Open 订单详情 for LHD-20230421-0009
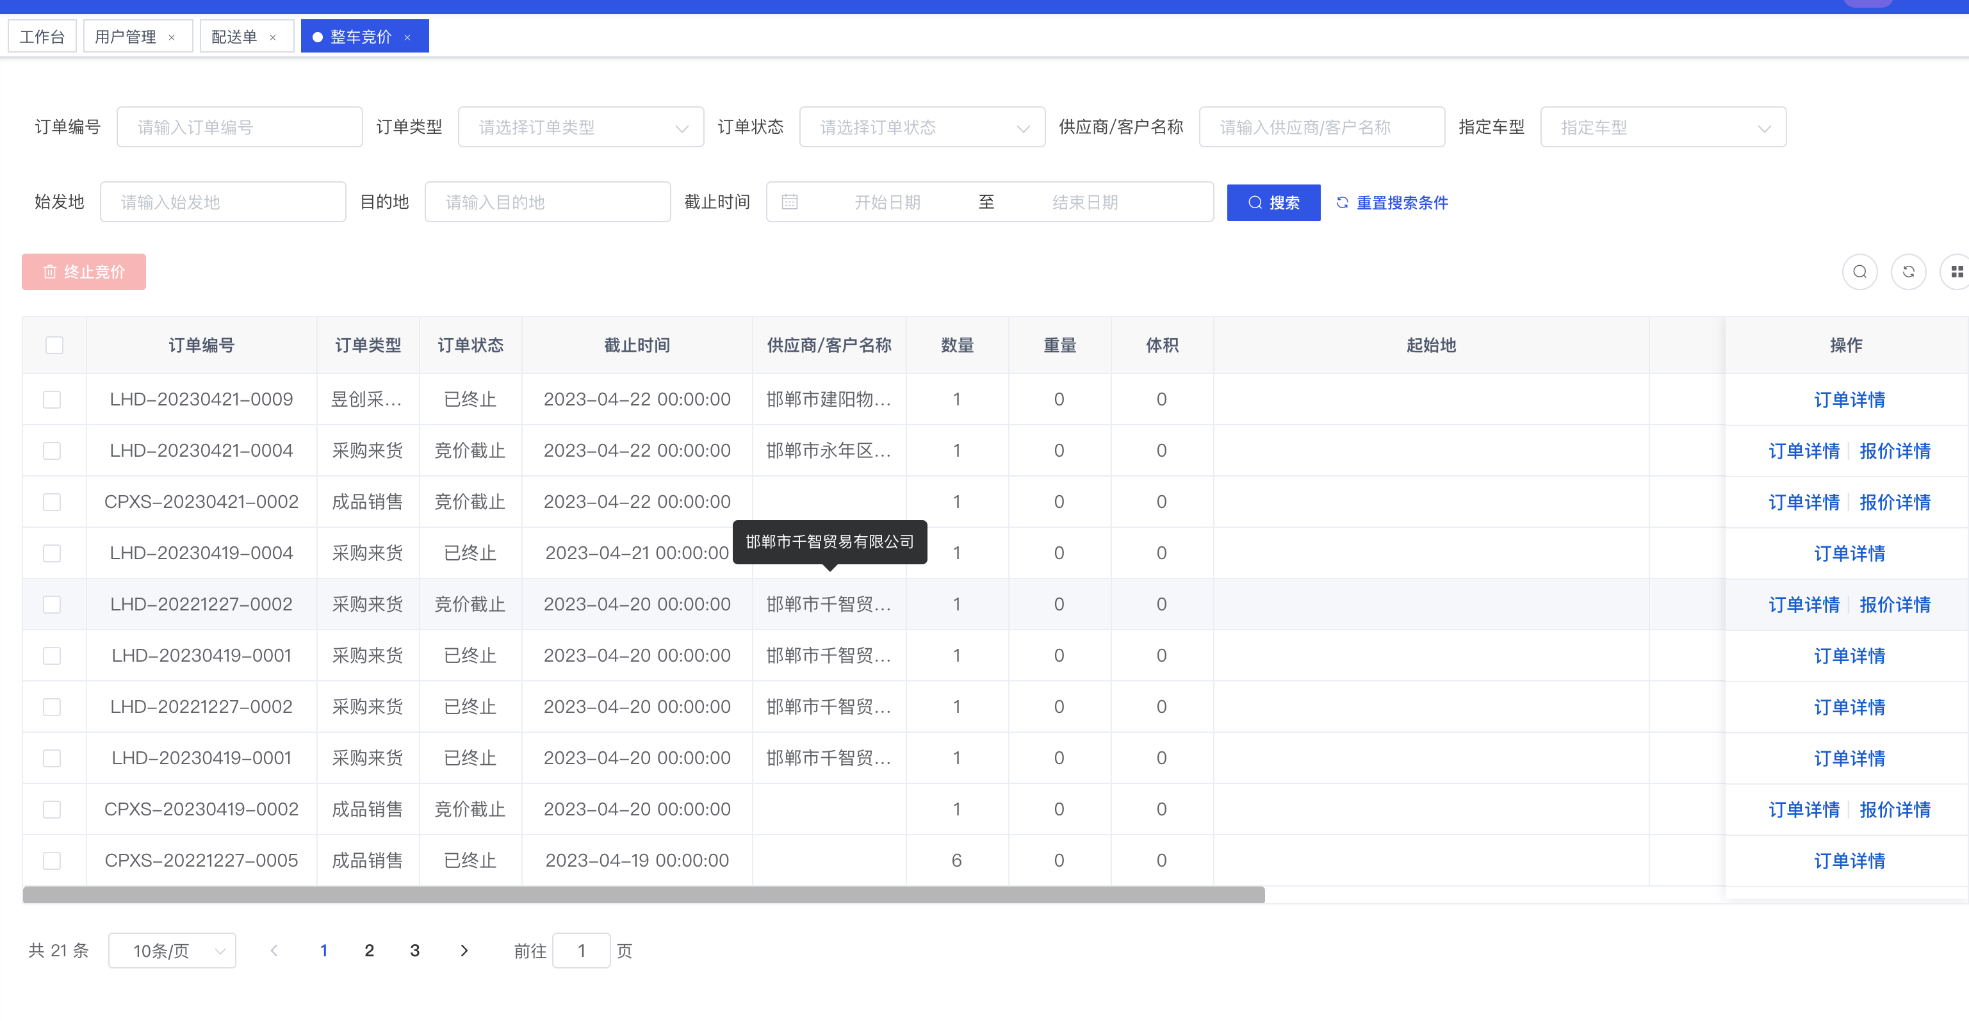 1850,400
